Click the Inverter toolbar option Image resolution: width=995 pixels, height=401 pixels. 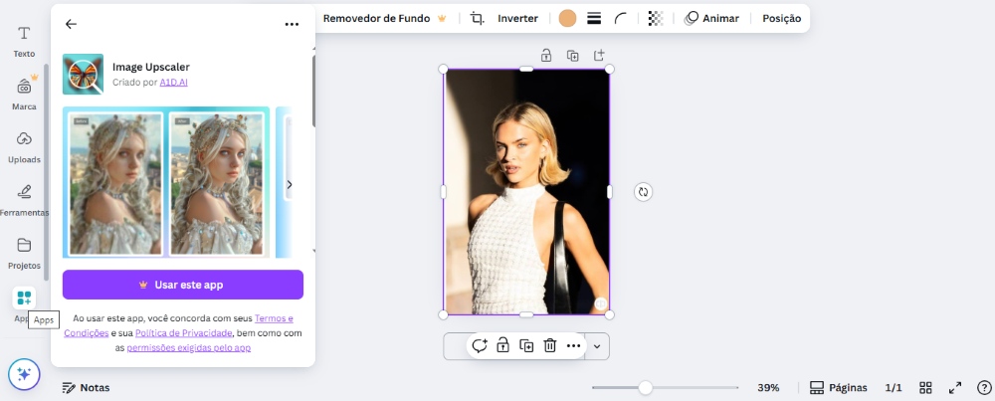(517, 18)
